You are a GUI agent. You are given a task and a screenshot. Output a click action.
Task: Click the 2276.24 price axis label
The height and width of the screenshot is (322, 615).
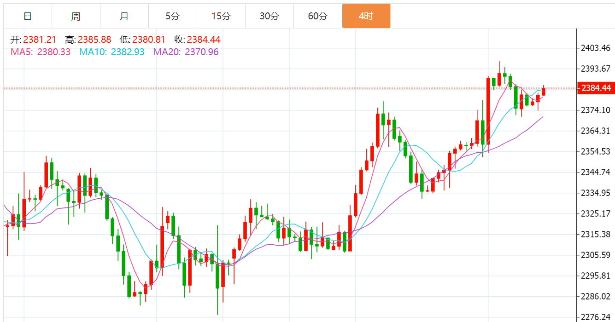tap(596, 317)
